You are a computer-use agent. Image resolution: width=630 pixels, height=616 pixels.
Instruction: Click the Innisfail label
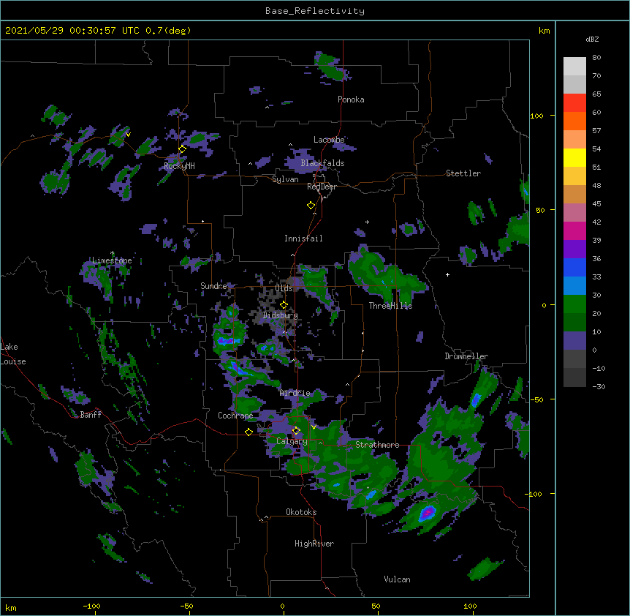tap(303, 238)
